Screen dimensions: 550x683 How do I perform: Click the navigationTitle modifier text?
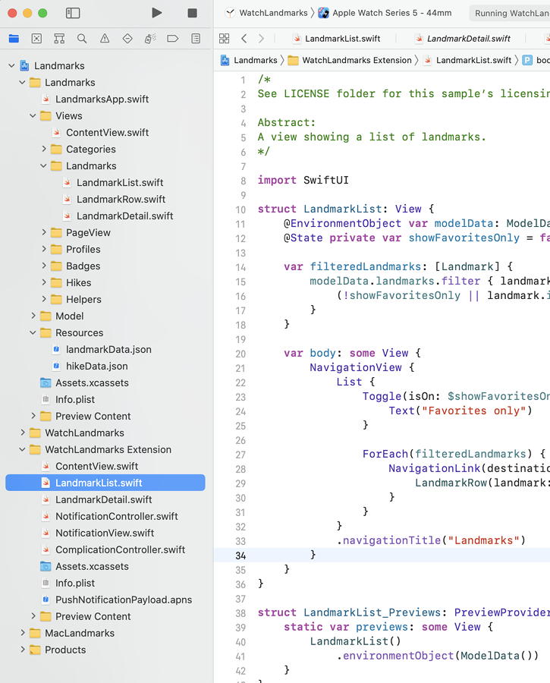(392, 540)
